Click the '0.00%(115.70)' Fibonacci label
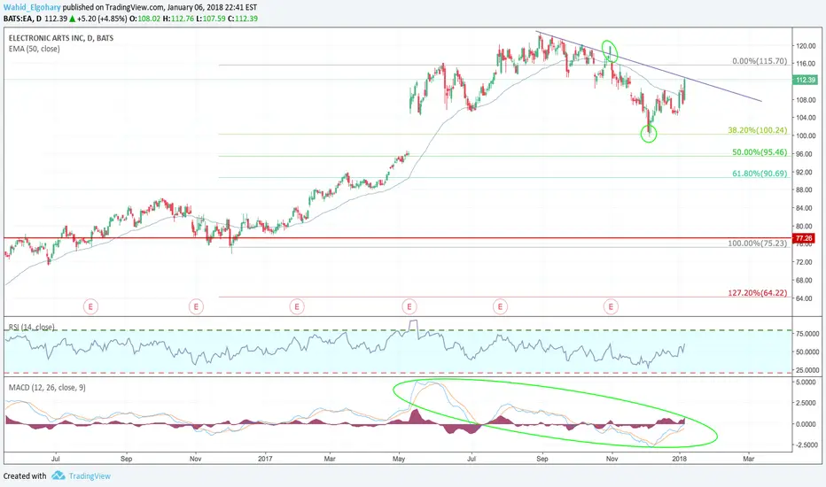Viewport: 826px width, 487px height. click(x=760, y=61)
